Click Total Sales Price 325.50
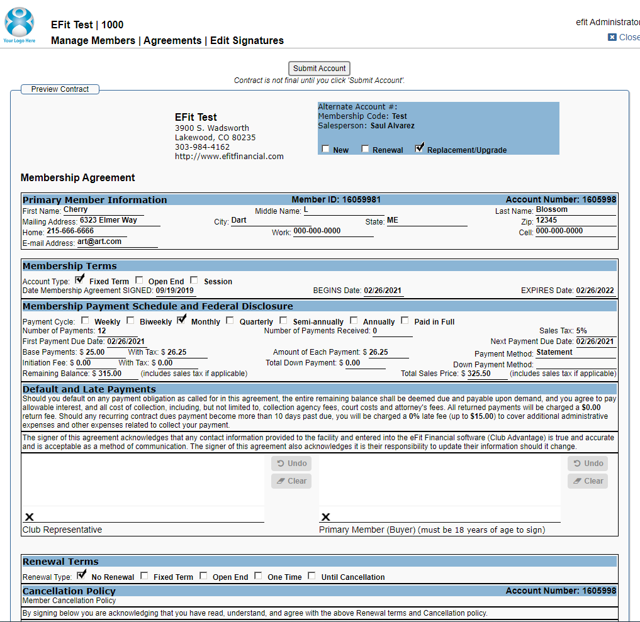The width and height of the screenshot is (640, 622). coord(479,374)
